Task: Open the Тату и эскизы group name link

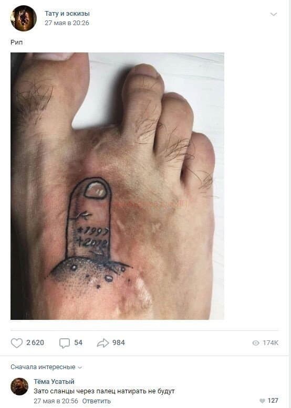Action: (x=67, y=13)
